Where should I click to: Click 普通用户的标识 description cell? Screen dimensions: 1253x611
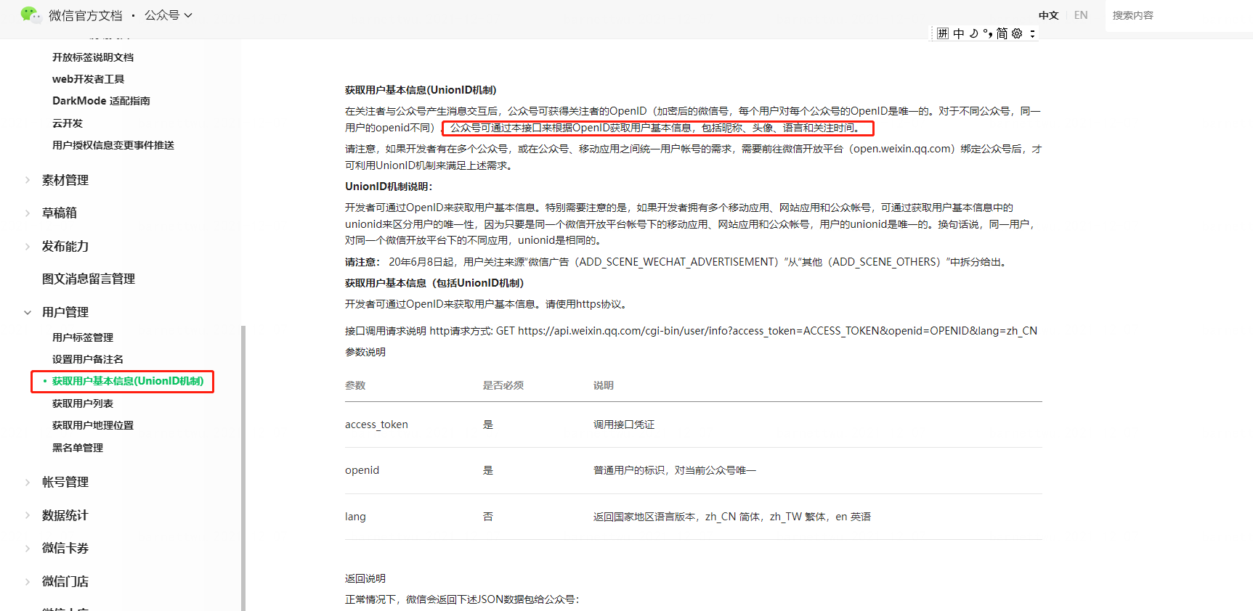(x=675, y=470)
